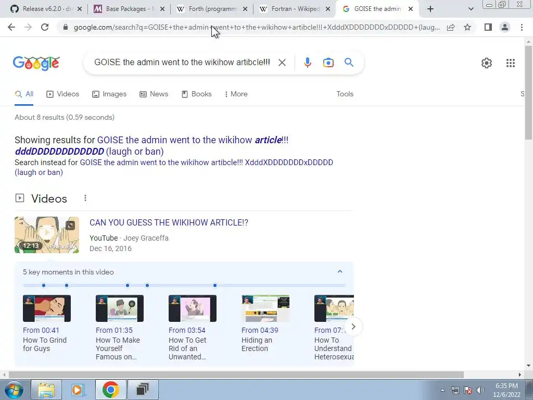
Task: Open the Windows Start menu
Action: tap(14, 390)
